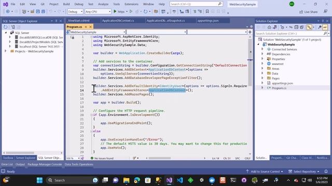Click the Feedback icon at top right
This screenshot has height=186, width=332.
(x=325, y=11)
